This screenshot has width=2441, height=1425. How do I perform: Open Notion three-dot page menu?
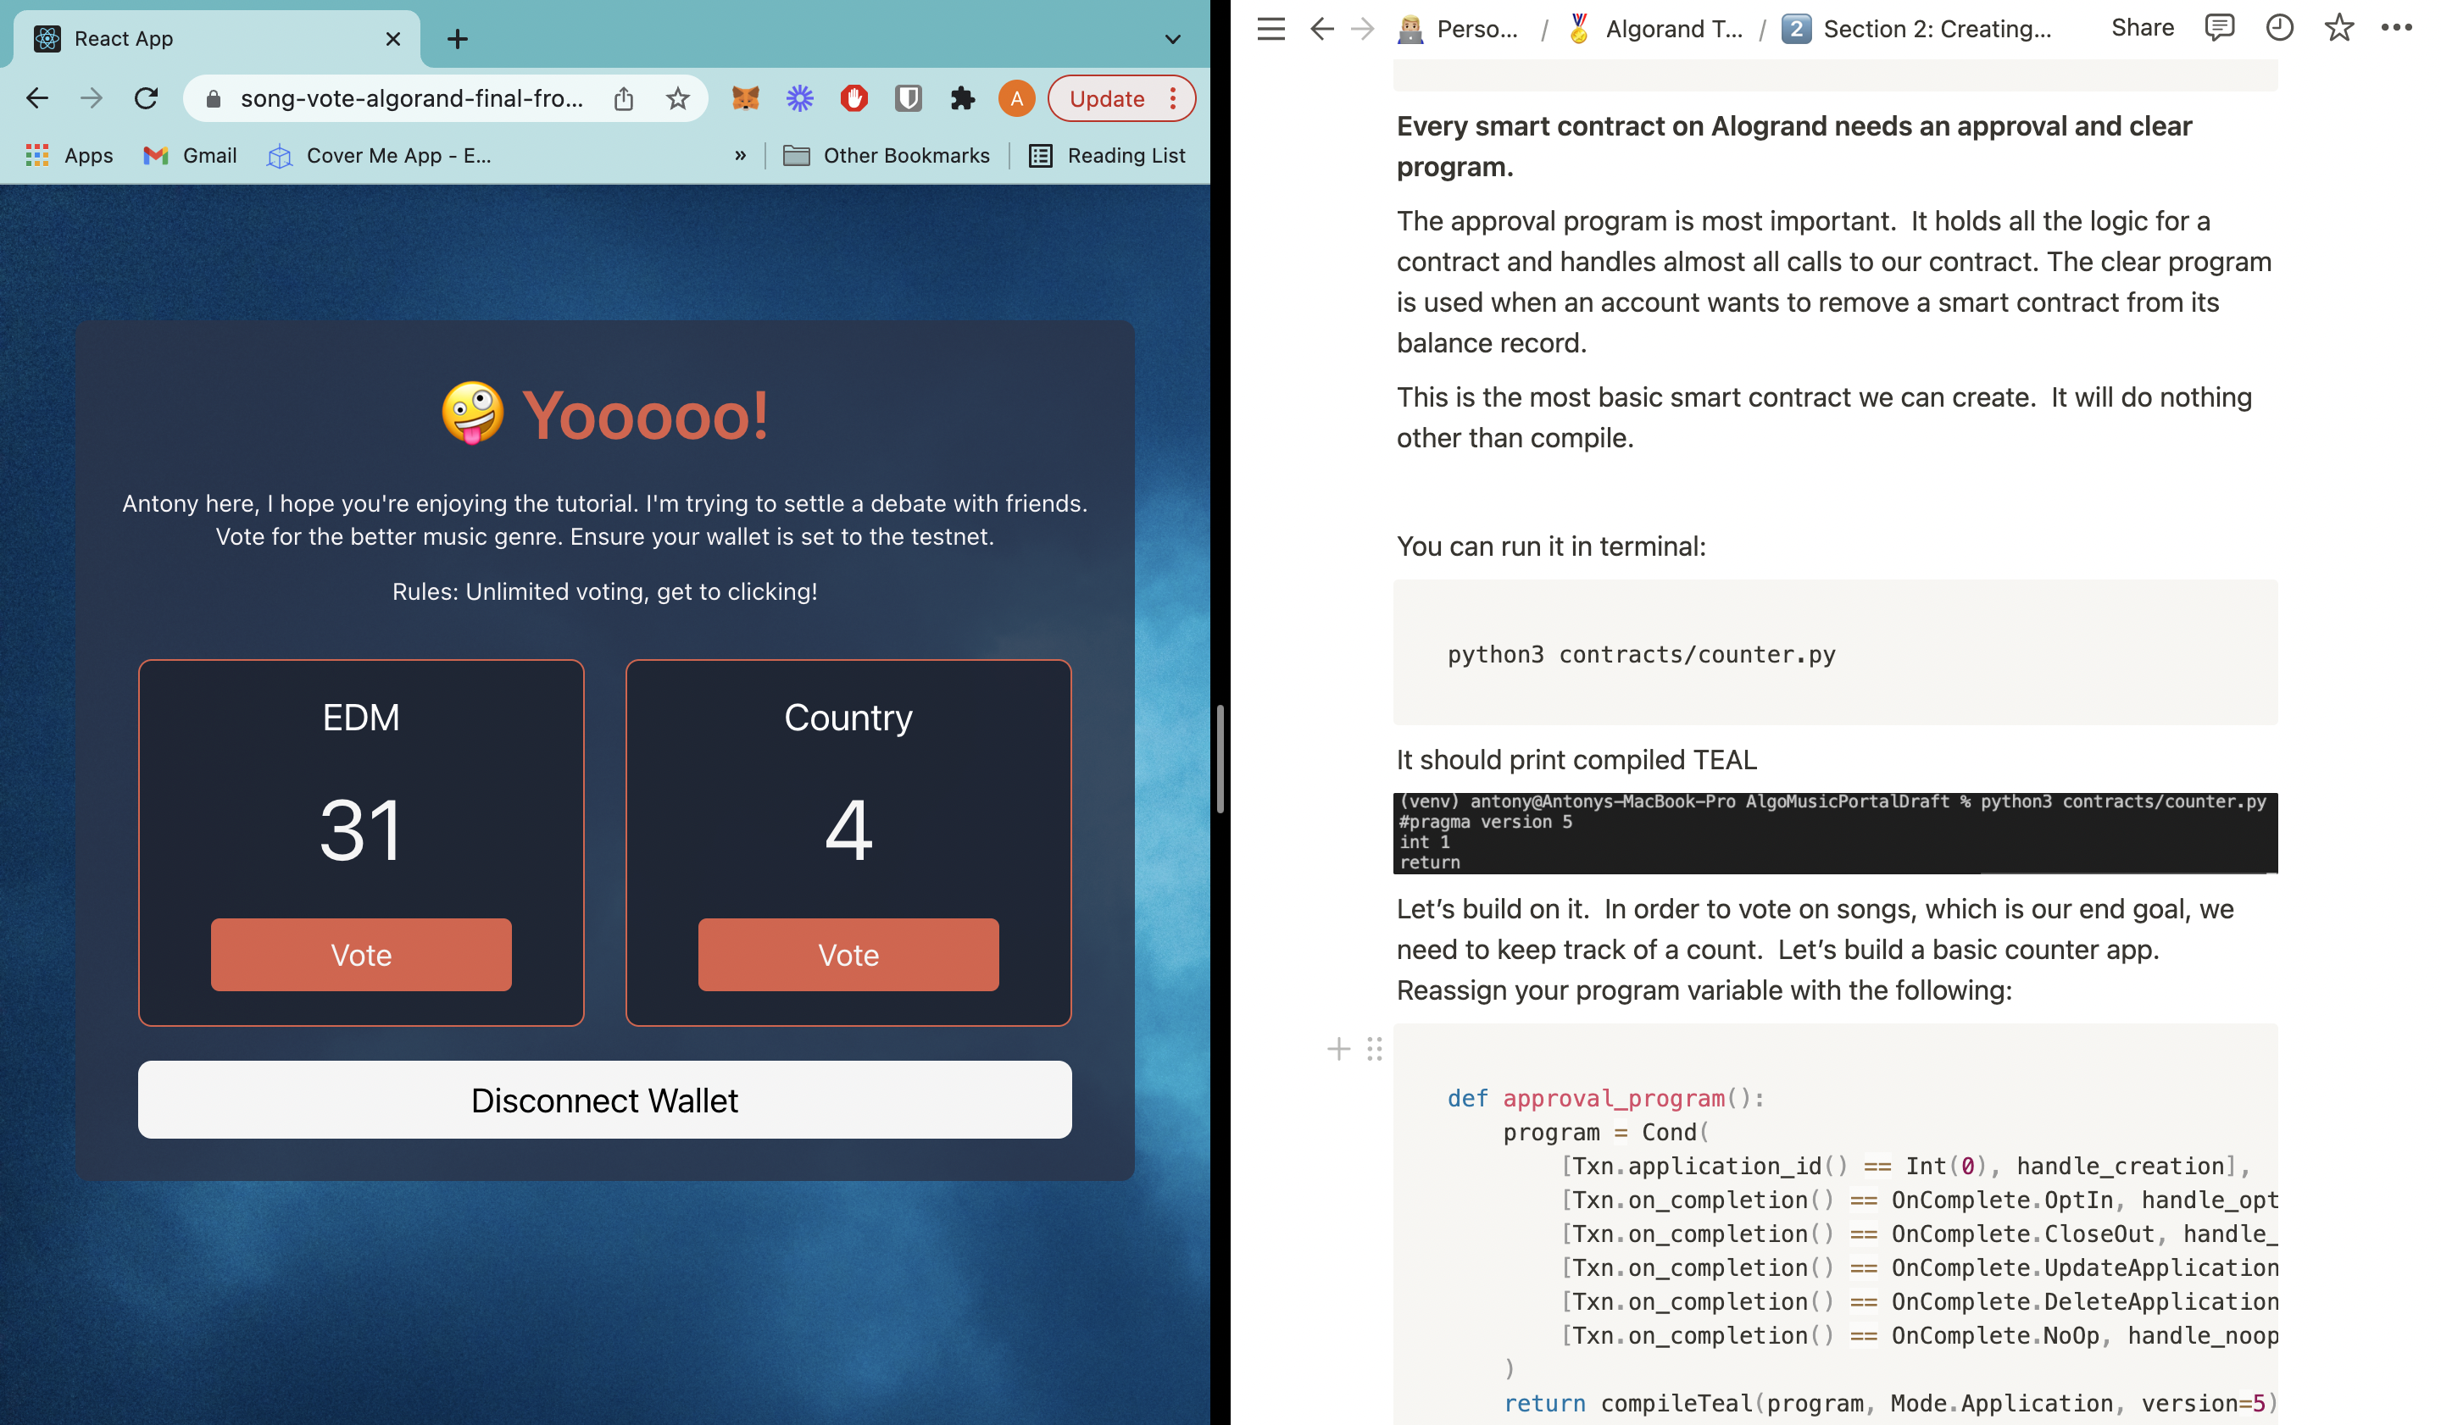point(2396,28)
